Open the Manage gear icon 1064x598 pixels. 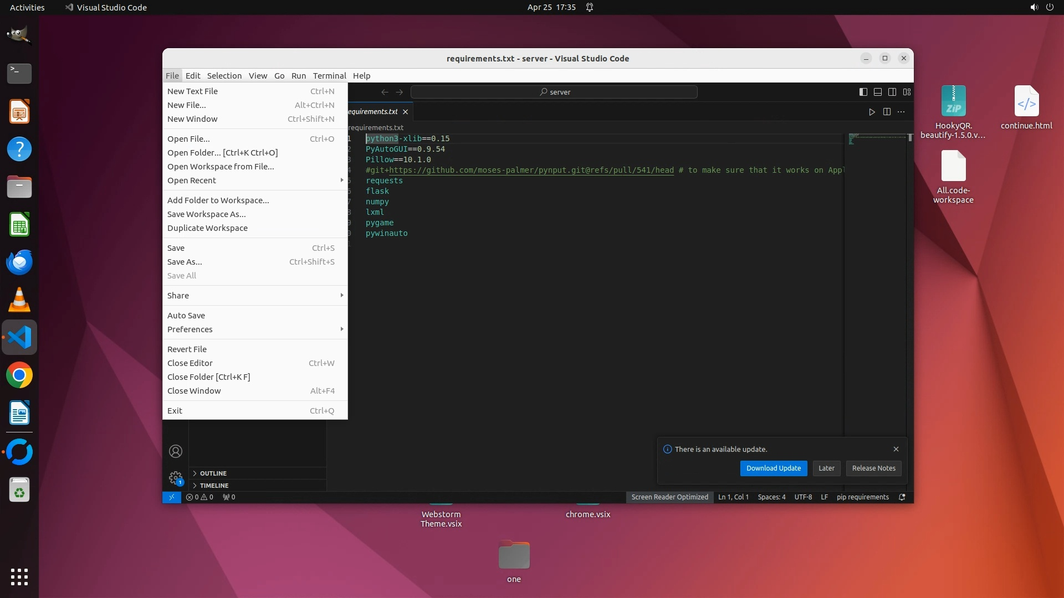(x=176, y=477)
